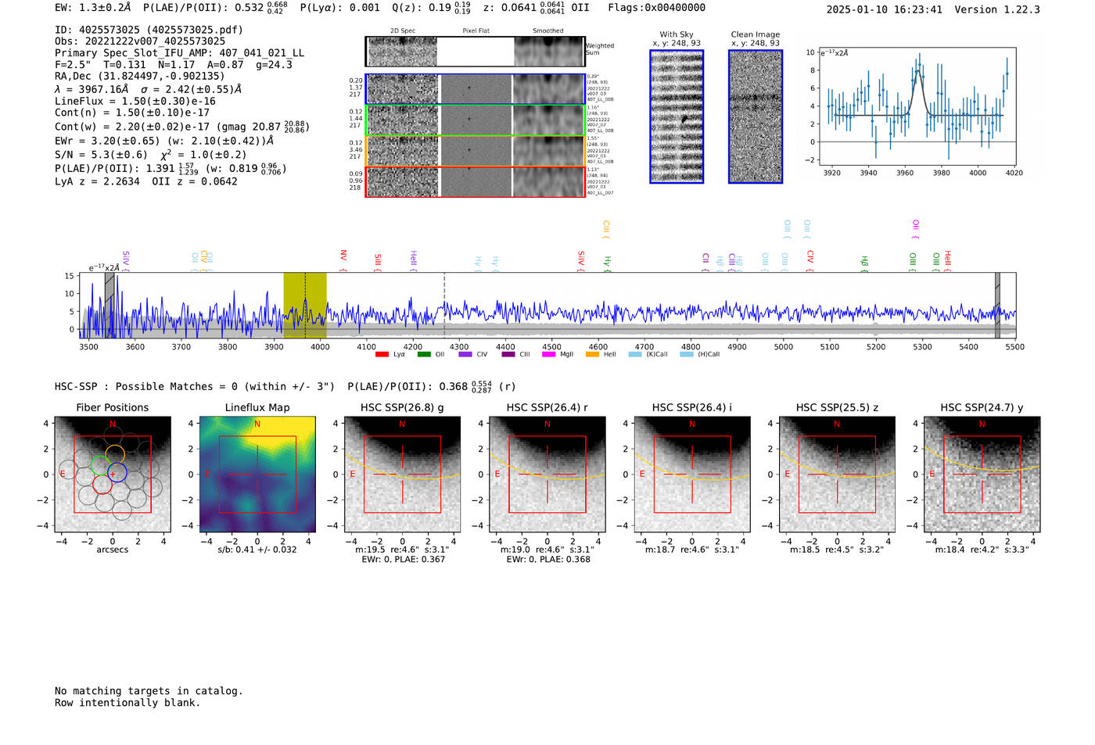1095x745 pixels.
Task: Click the 'RA,Dec (31.824497,-0.902135)' coordinates
Action: (x=139, y=76)
